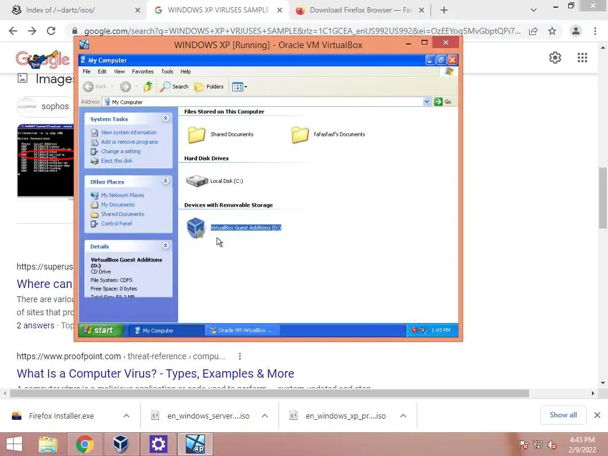This screenshot has width=608, height=456.
Task: Open Settings gear app on host taskbar
Action: [158, 444]
